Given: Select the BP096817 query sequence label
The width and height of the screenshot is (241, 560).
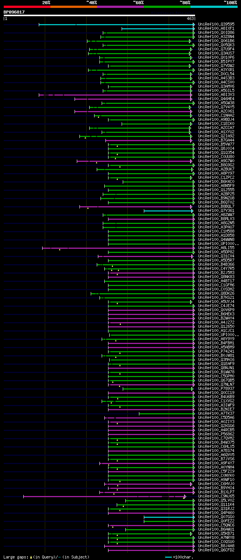Looking at the screenshot, I should (14, 12).
